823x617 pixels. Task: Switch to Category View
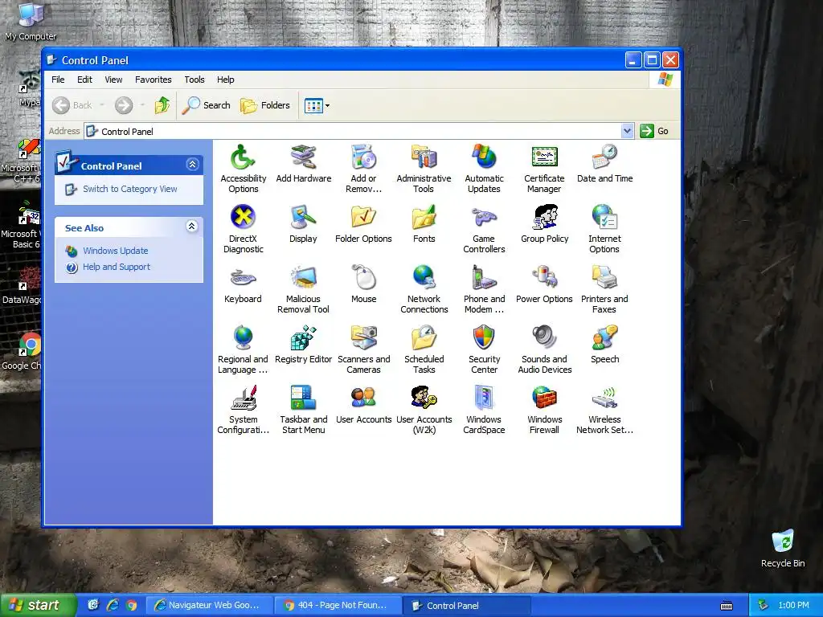[x=129, y=189]
